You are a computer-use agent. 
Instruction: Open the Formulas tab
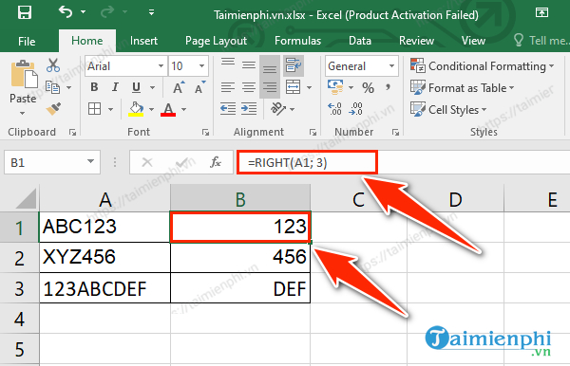(297, 41)
